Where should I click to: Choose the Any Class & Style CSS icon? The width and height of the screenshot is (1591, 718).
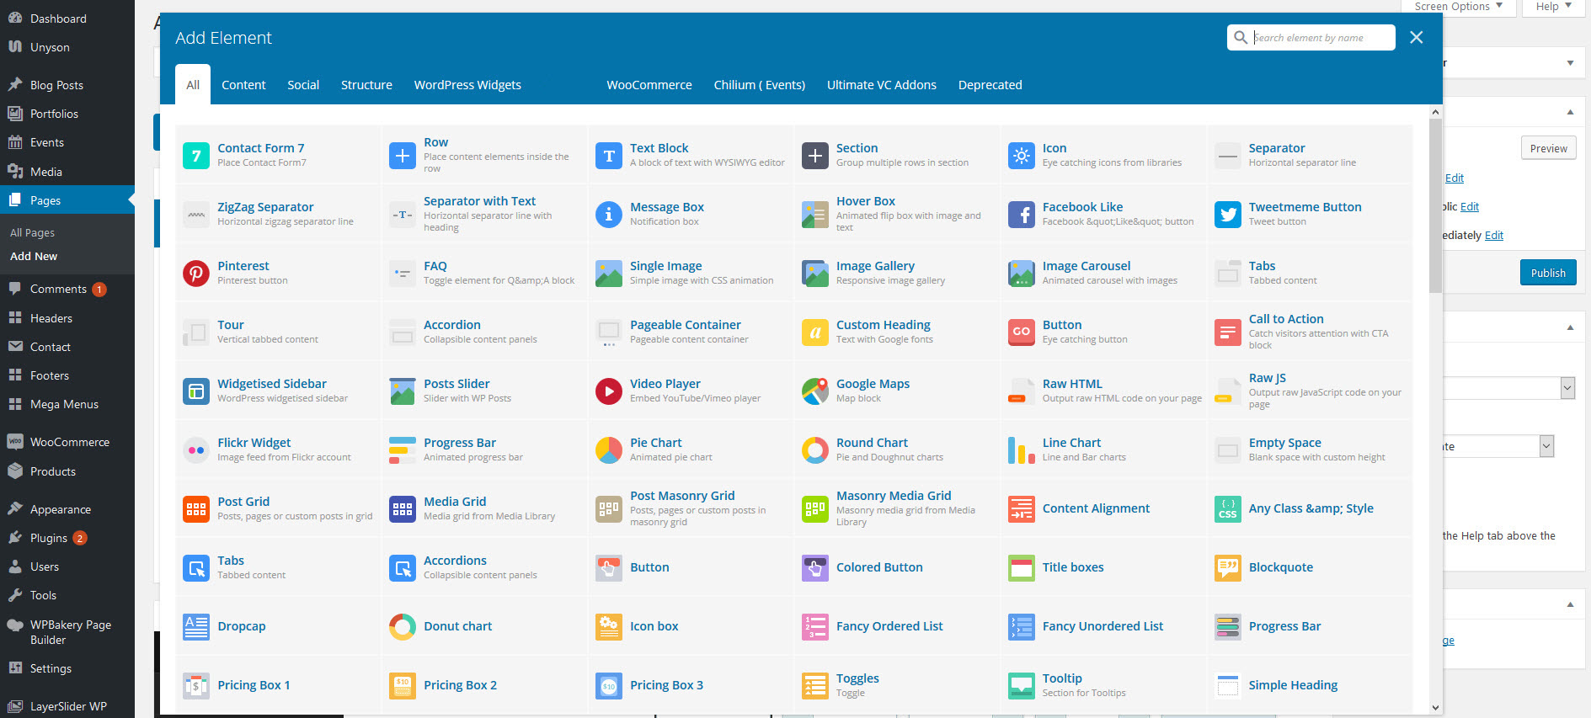pos(1228,509)
